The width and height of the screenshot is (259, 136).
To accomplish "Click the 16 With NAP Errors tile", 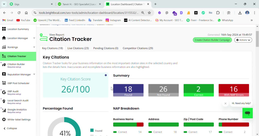I will coord(234,90).
